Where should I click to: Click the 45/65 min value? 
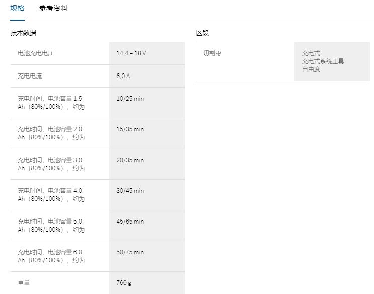pos(130,222)
